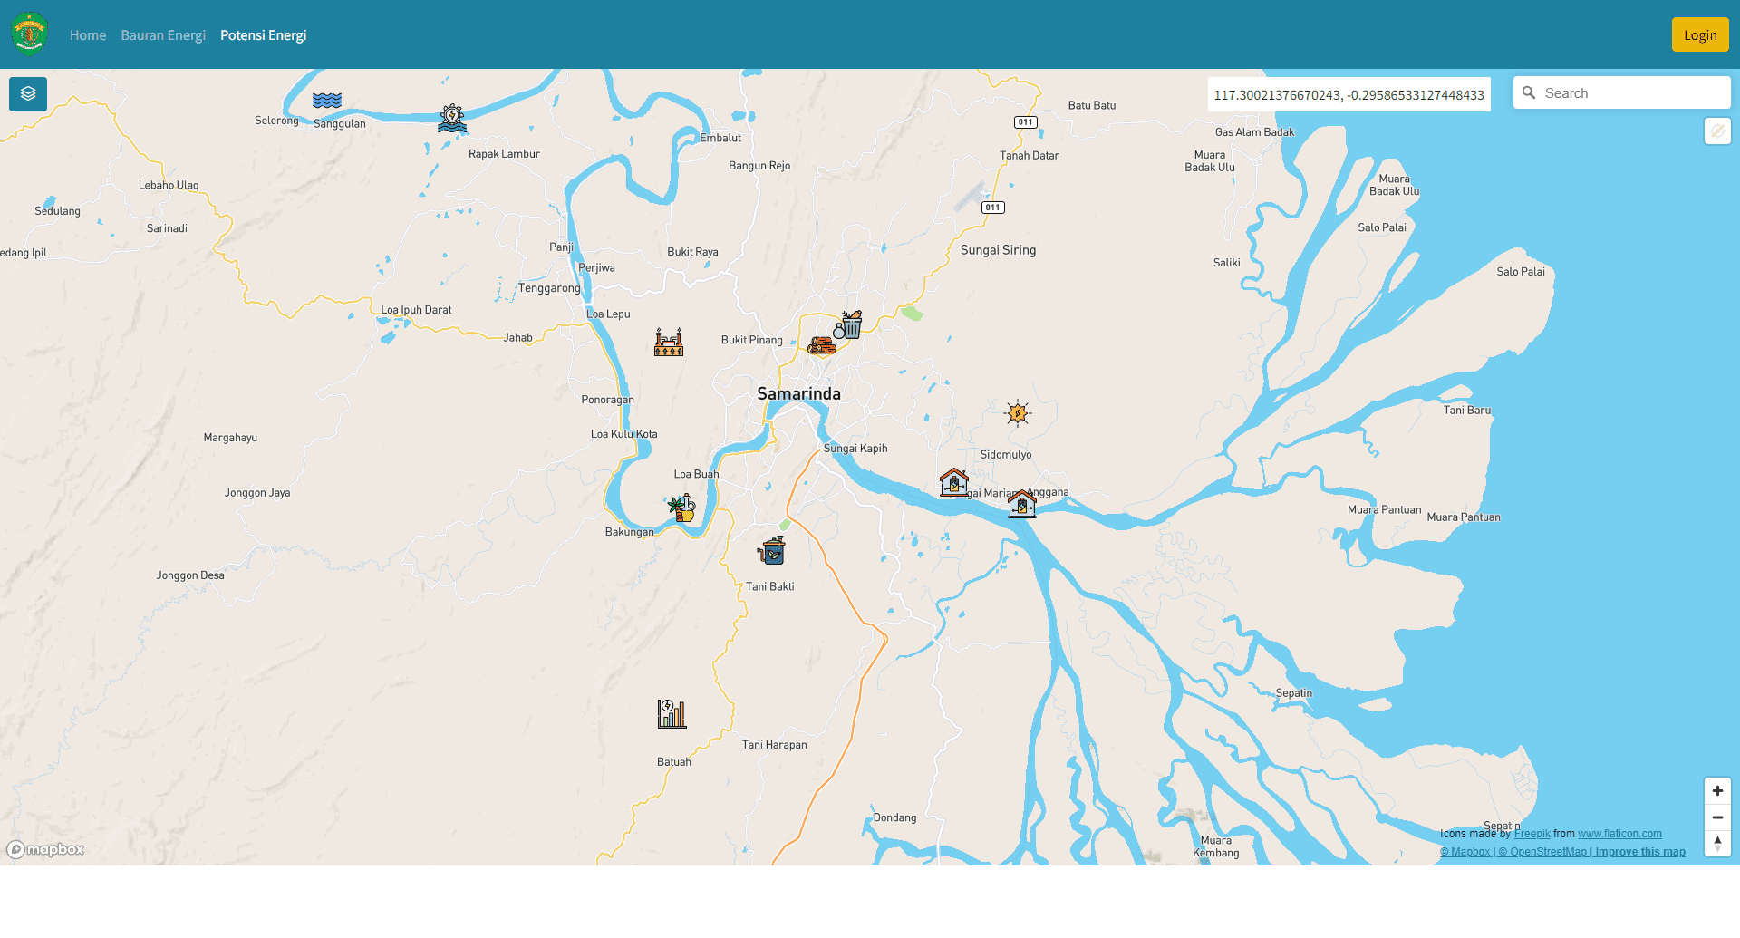
Task: Click the Margahayu label
Action: coord(230,438)
